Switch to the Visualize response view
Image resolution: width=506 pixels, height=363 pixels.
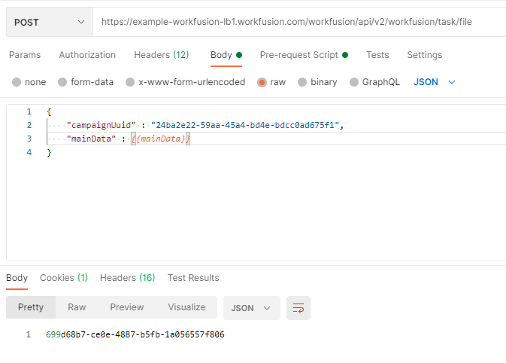[186, 307]
